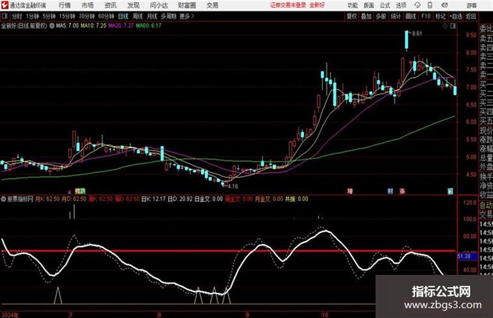Open the 行情 menu
Image resolution: width=493 pixels, height=318 pixels.
(x=65, y=5)
